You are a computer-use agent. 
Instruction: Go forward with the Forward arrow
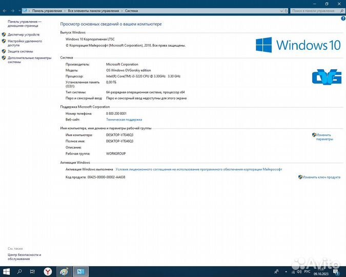(x=13, y=11)
